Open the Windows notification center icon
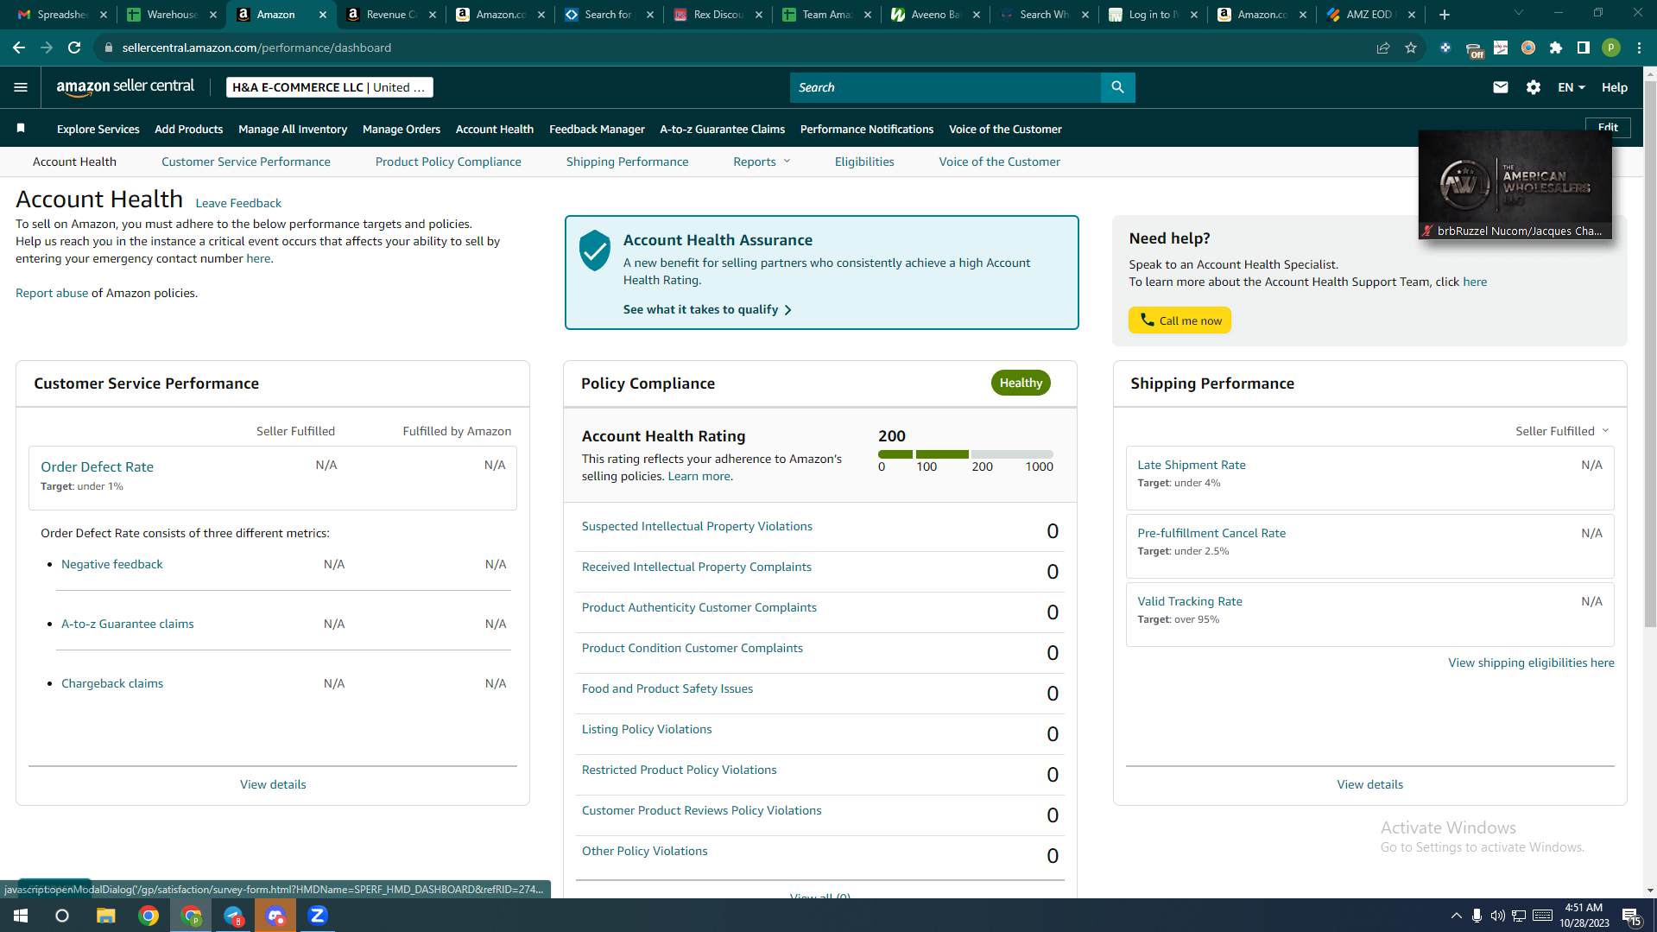Image resolution: width=1657 pixels, height=932 pixels. click(x=1631, y=916)
